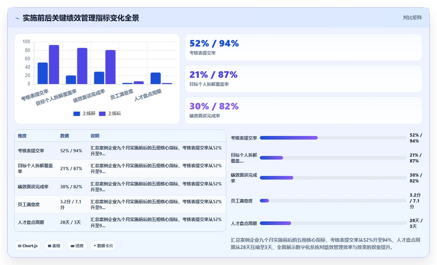Click the 3.2分 / 7.1分 table cell
The height and width of the screenshot is (265, 437).
71,205
